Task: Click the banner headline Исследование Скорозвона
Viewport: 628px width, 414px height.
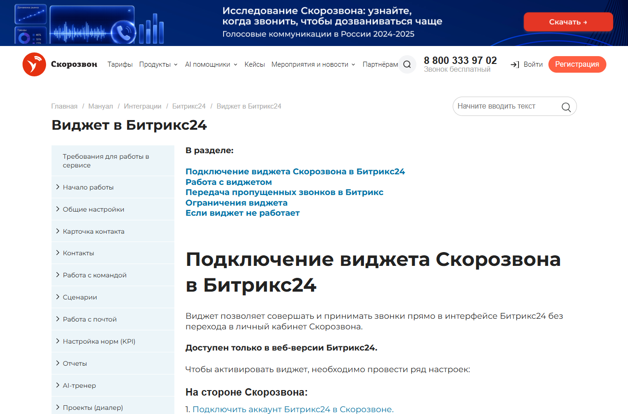Action: (x=332, y=16)
